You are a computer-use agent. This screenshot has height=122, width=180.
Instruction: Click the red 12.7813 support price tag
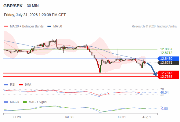click(168, 73)
